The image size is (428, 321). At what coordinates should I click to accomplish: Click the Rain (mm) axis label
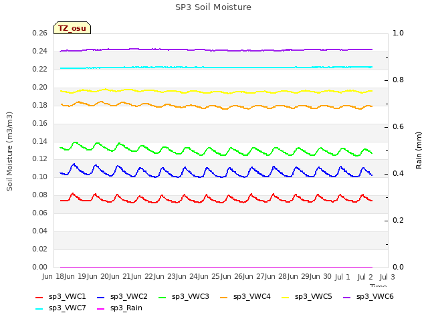coord(419,150)
